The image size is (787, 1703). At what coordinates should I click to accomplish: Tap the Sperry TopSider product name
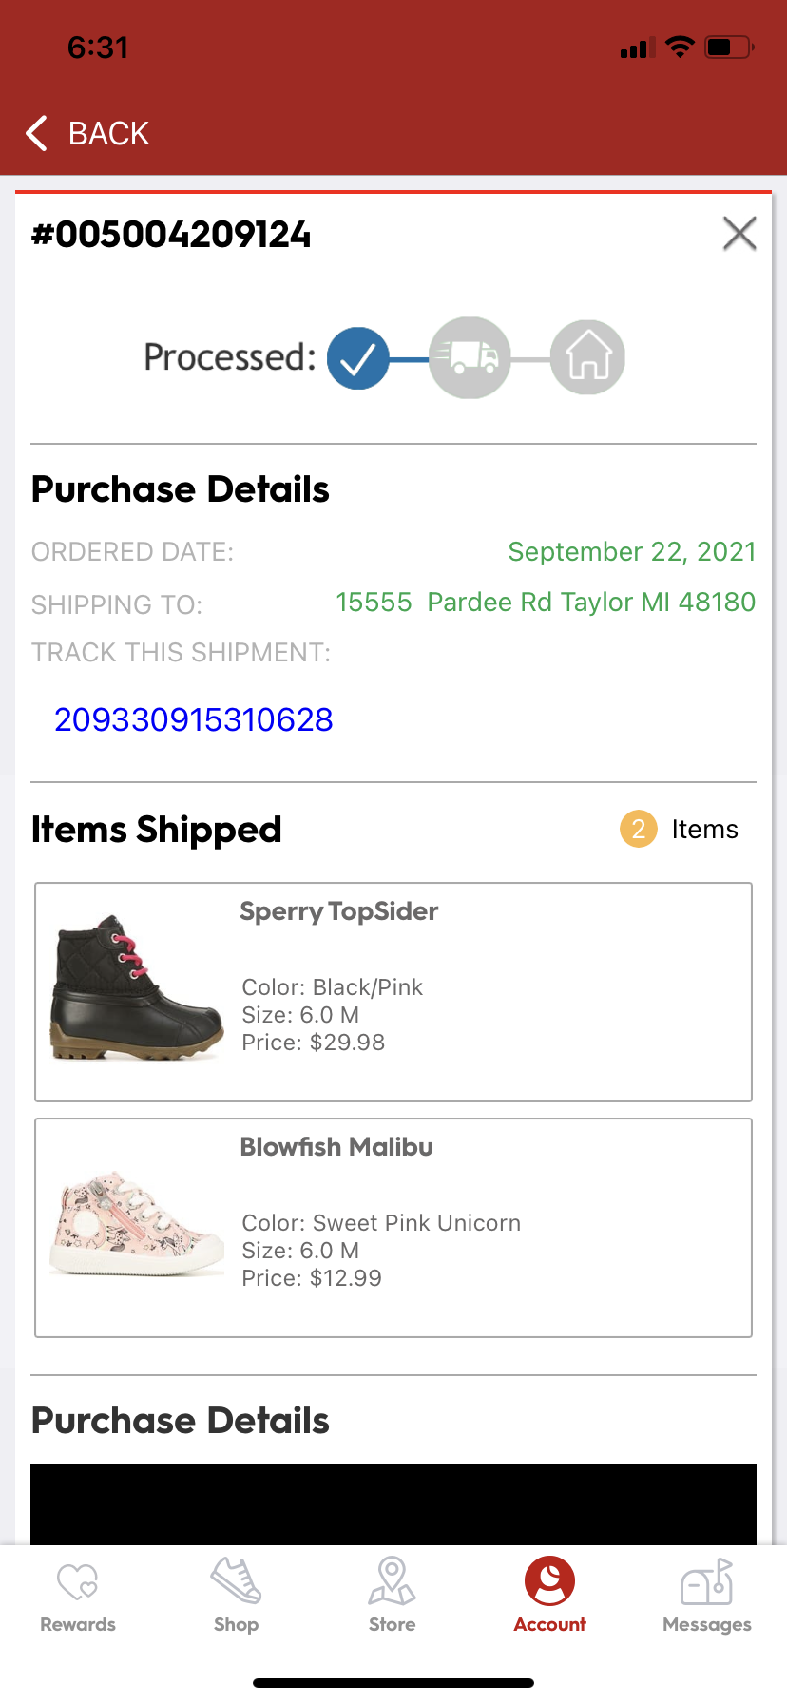point(338,911)
